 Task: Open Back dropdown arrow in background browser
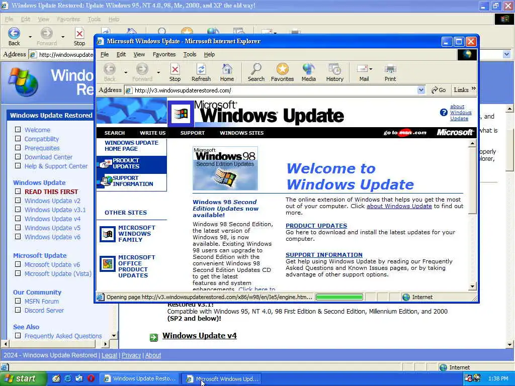pyautogui.click(x=30, y=37)
